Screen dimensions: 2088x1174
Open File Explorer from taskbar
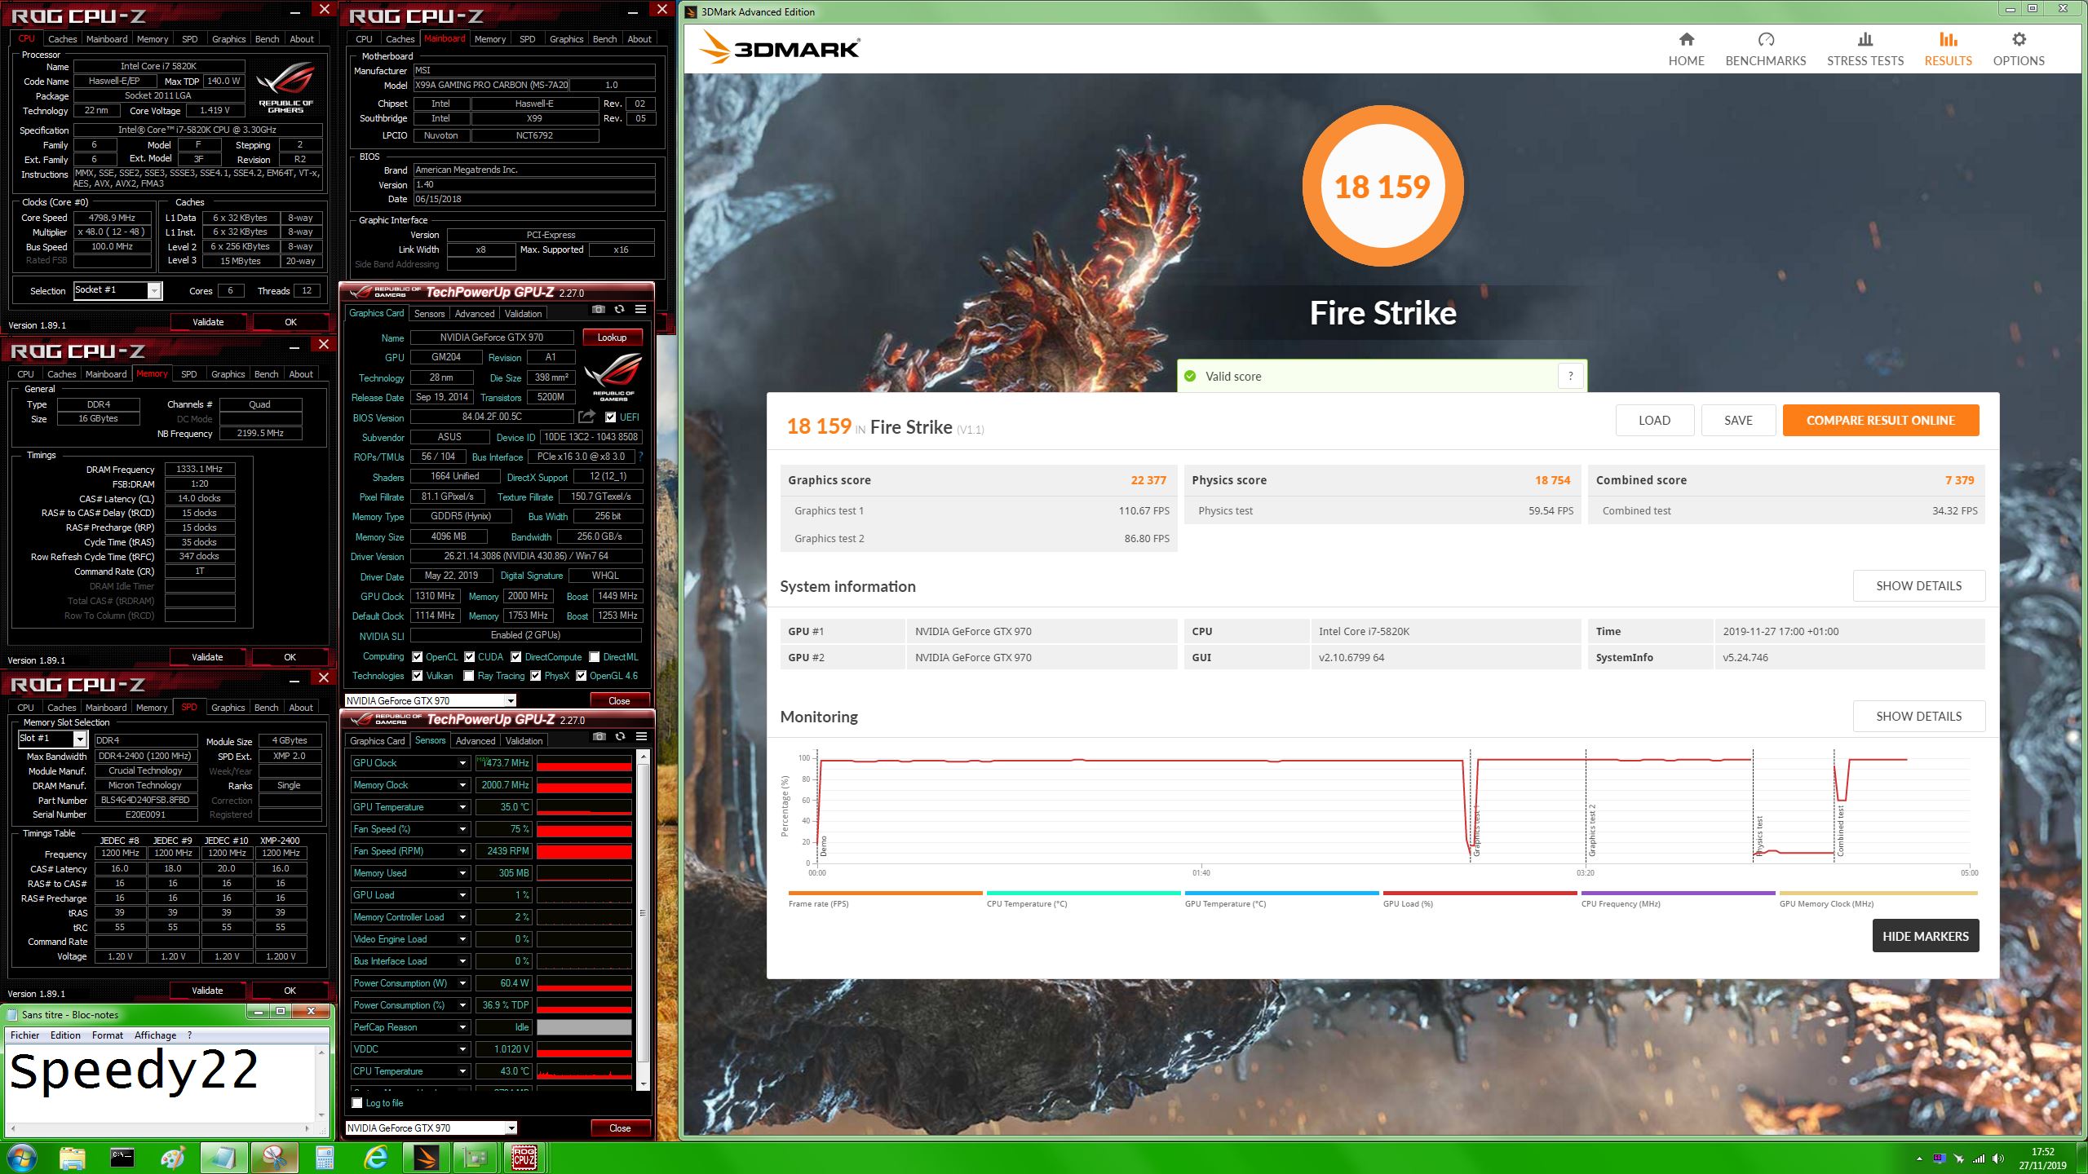[x=73, y=1158]
